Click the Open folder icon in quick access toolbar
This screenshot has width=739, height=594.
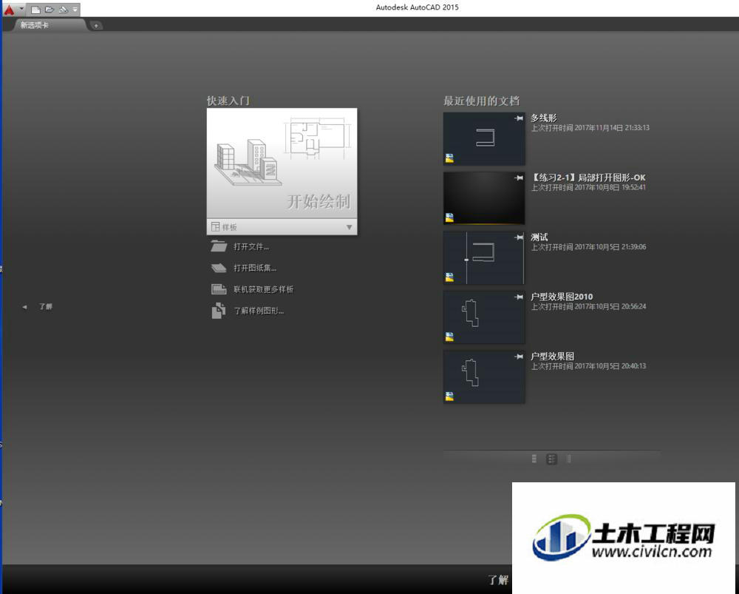(50, 10)
